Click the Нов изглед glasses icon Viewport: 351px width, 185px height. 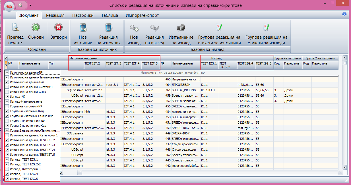[x=134, y=28]
